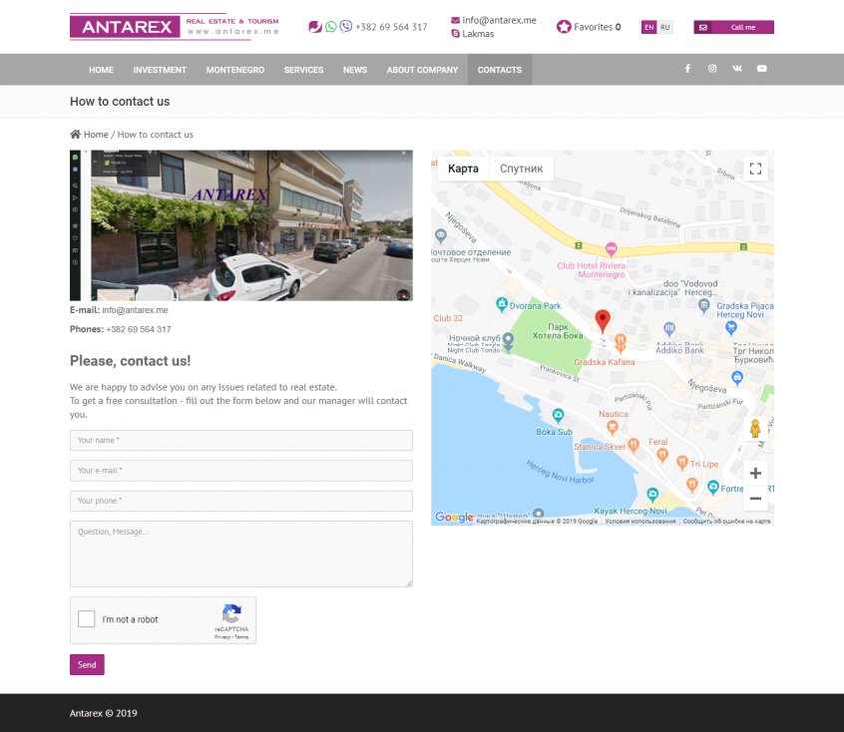Screen dimensions: 844x732
Task: Expand the Services menu item
Action: tap(303, 70)
